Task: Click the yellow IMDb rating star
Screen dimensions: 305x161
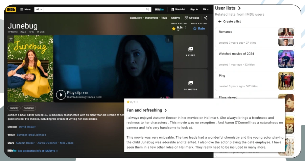Action: (174, 29)
